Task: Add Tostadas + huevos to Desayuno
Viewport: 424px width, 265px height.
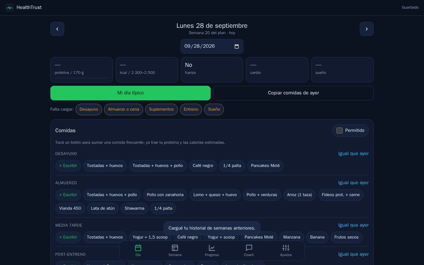Action: 105,166
